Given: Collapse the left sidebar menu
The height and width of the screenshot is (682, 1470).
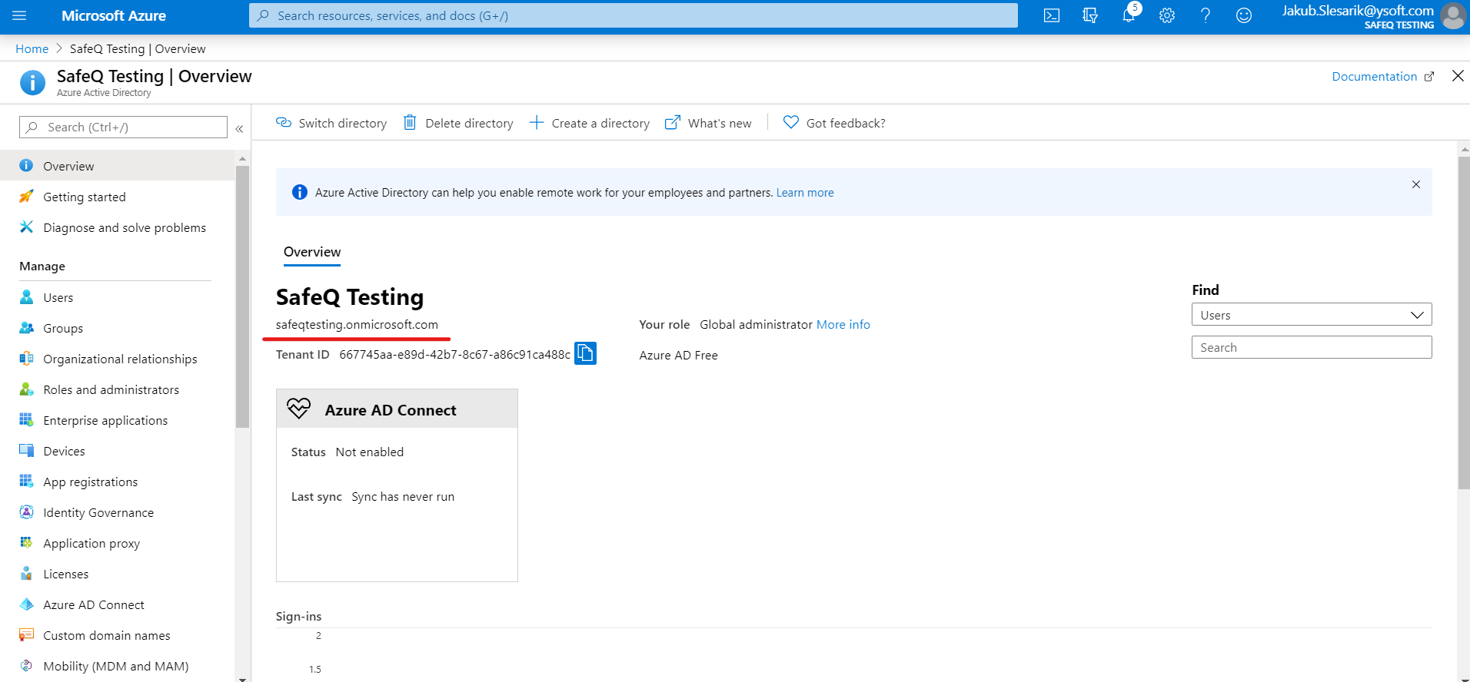Looking at the screenshot, I should [x=239, y=128].
